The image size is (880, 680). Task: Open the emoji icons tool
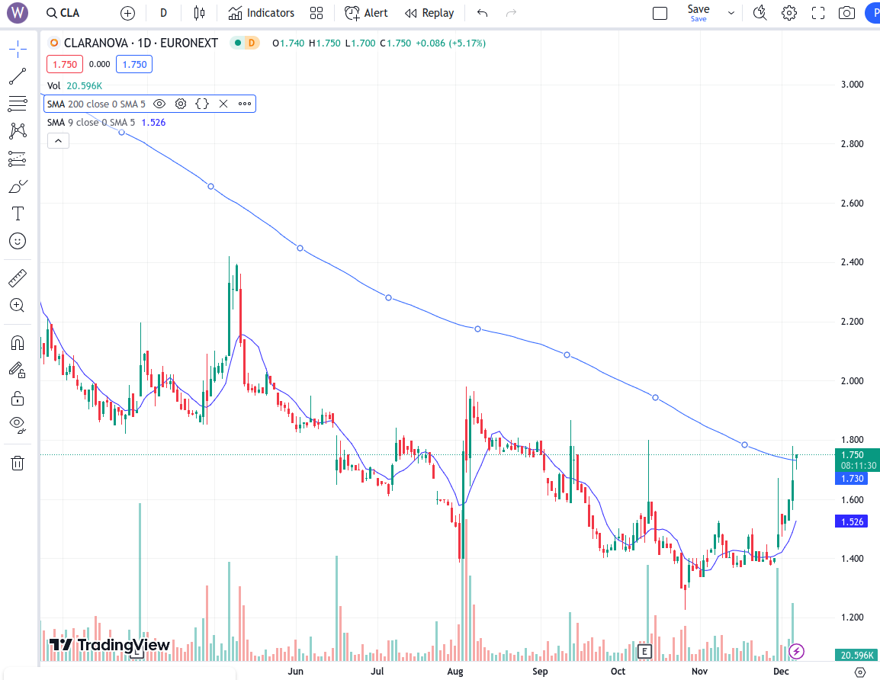tap(18, 241)
